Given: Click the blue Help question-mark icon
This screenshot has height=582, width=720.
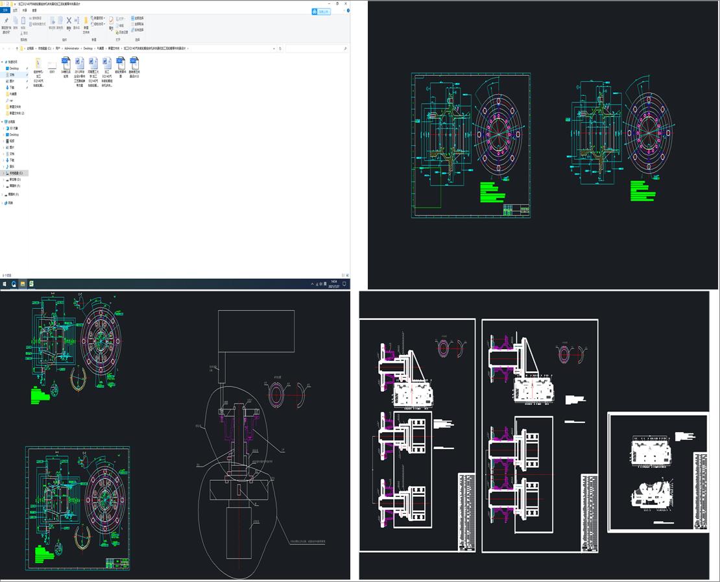Looking at the screenshot, I should [348, 10].
